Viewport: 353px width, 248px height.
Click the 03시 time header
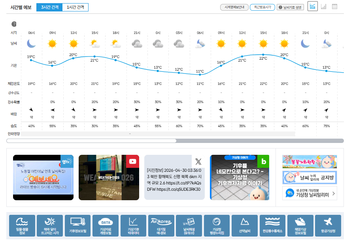tap(179, 33)
